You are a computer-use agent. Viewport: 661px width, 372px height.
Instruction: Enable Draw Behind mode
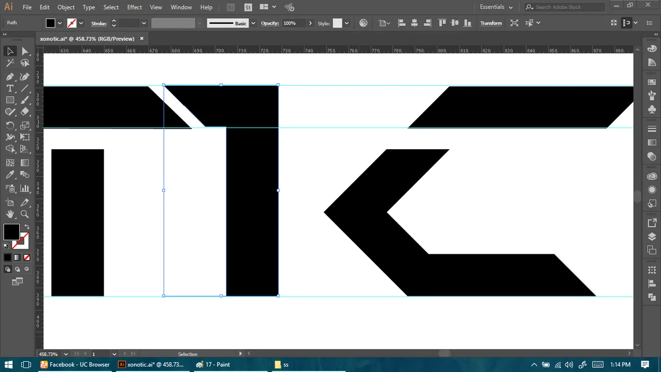pos(17,269)
